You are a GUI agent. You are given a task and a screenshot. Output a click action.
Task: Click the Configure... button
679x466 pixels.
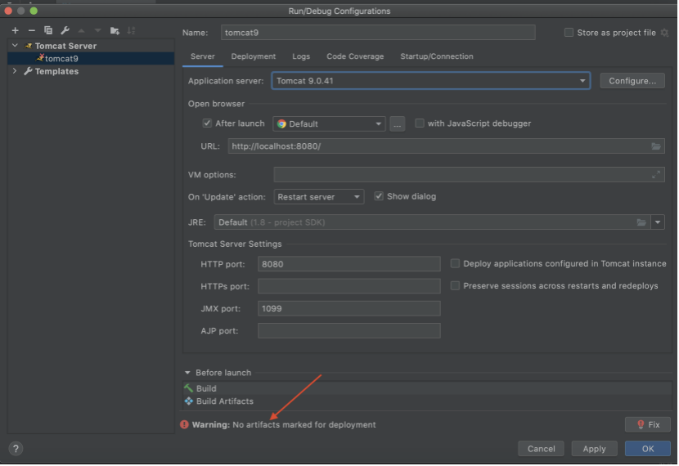pos(632,81)
